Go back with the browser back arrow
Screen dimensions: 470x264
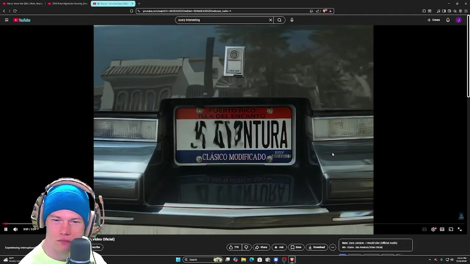pyautogui.click(x=4, y=11)
